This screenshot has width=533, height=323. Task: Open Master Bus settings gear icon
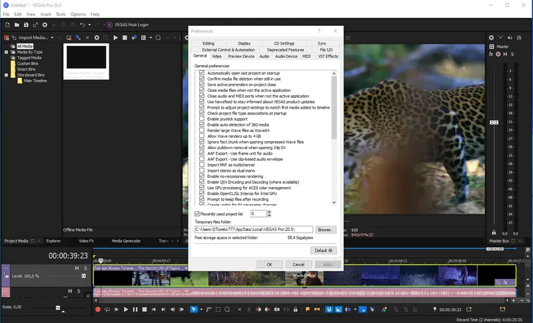pyautogui.click(x=491, y=38)
